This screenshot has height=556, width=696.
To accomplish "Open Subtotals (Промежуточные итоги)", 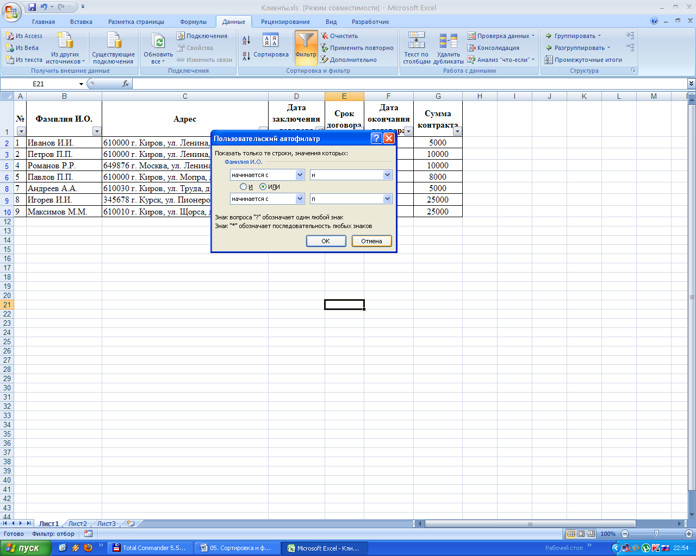I will tap(583, 60).
